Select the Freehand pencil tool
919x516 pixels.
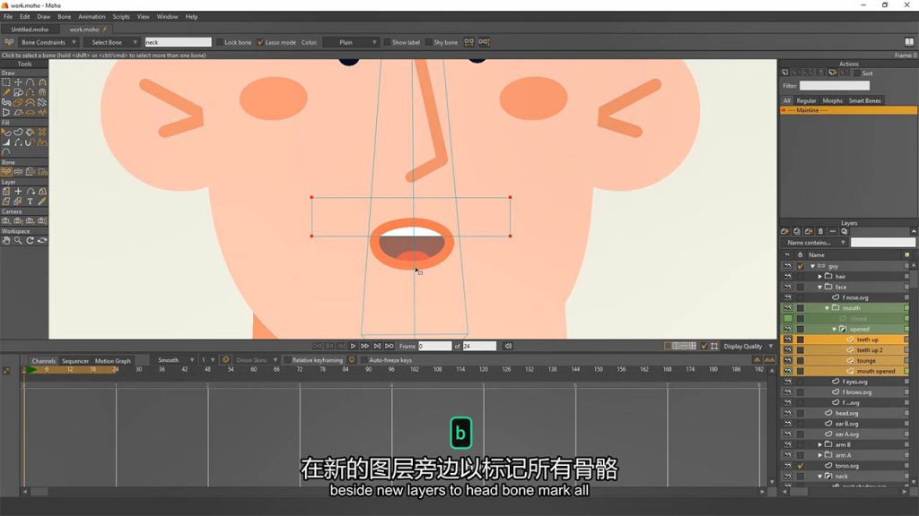(6, 92)
